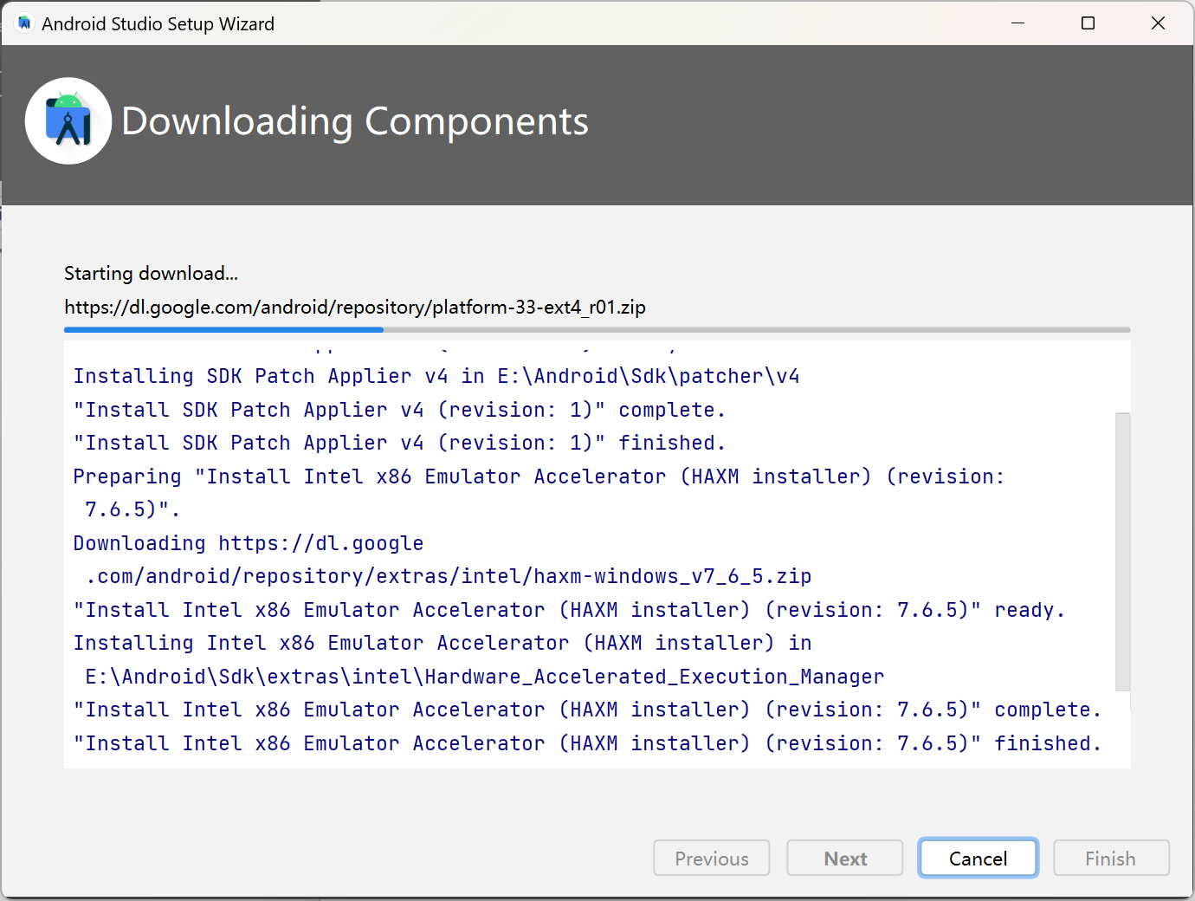Image resolution: width=1195 pixels, height=901 pixels.
Task: Click log line starting 'Preparing "Install Intel x86'
Action: coord(539,476)
